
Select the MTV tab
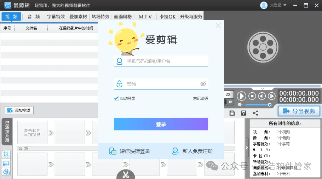click(145, 17)
